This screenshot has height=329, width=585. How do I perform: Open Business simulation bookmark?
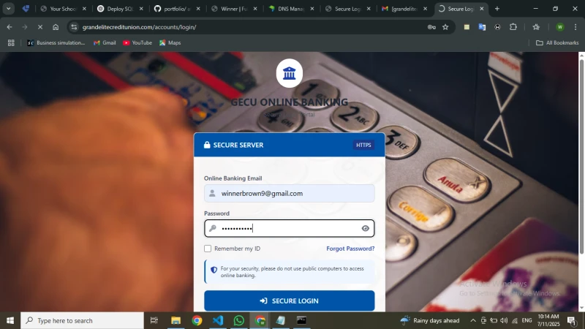pyautogui.click(x=56, y=43)
